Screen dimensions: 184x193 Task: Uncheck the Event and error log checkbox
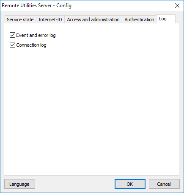(x=12, y=35)
